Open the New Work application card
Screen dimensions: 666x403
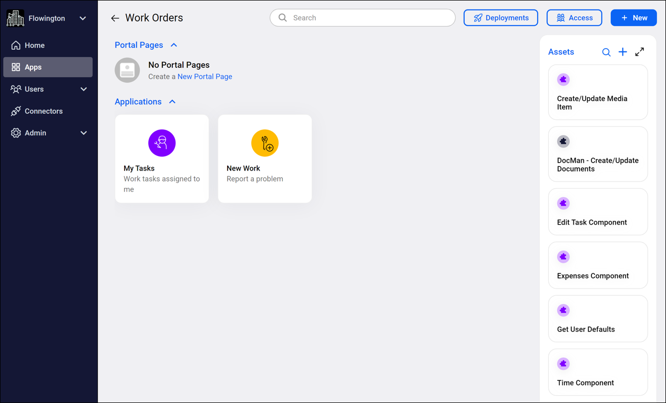[265, 159]
